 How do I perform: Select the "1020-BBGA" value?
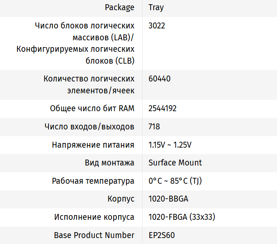click(168, 199)
